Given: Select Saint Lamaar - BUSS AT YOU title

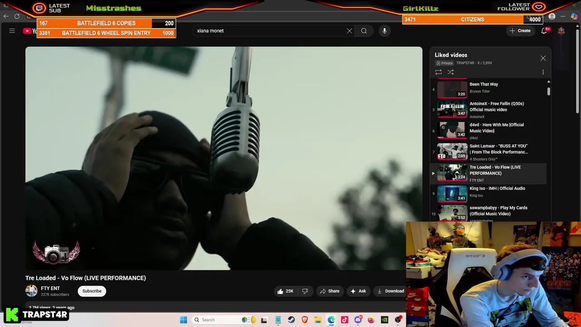Looking at the screenshot, I should point(498,149).
